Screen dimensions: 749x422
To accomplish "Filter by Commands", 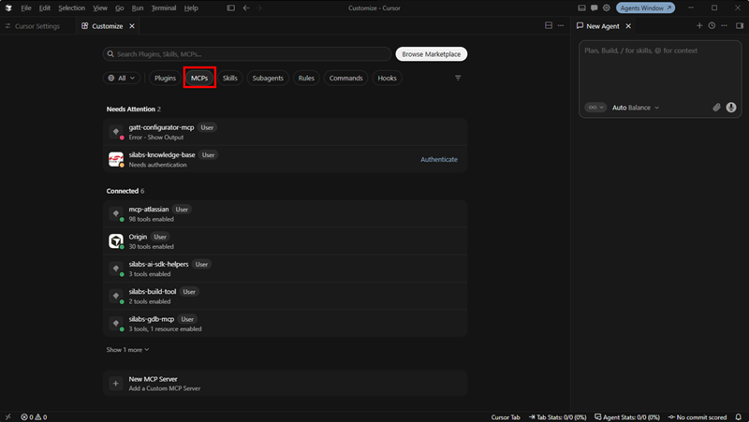I will pos(345,78).
